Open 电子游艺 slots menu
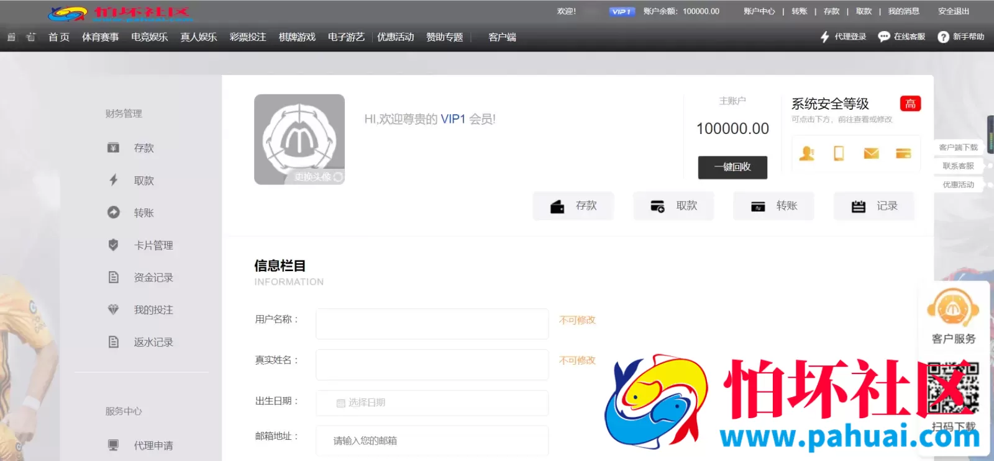The width and height of the screenshot is (994, 461). 346,37
